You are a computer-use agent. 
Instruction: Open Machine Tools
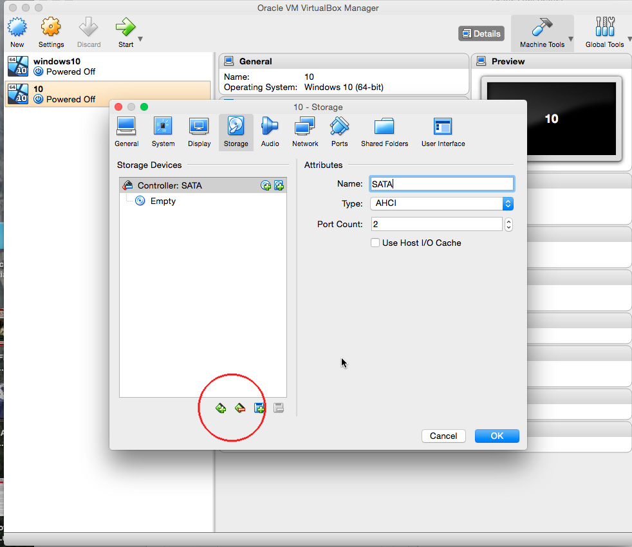542,33
